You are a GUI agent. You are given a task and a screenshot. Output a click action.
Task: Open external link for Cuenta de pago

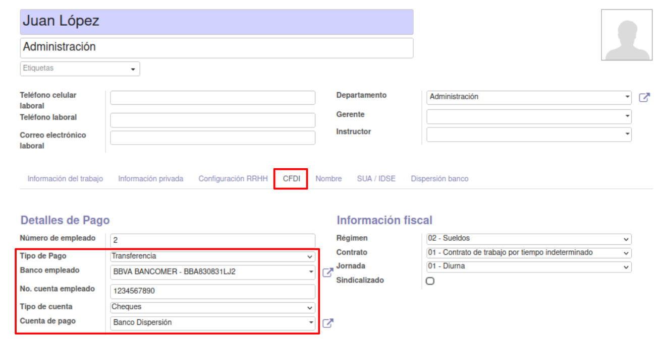coord(327,323)
